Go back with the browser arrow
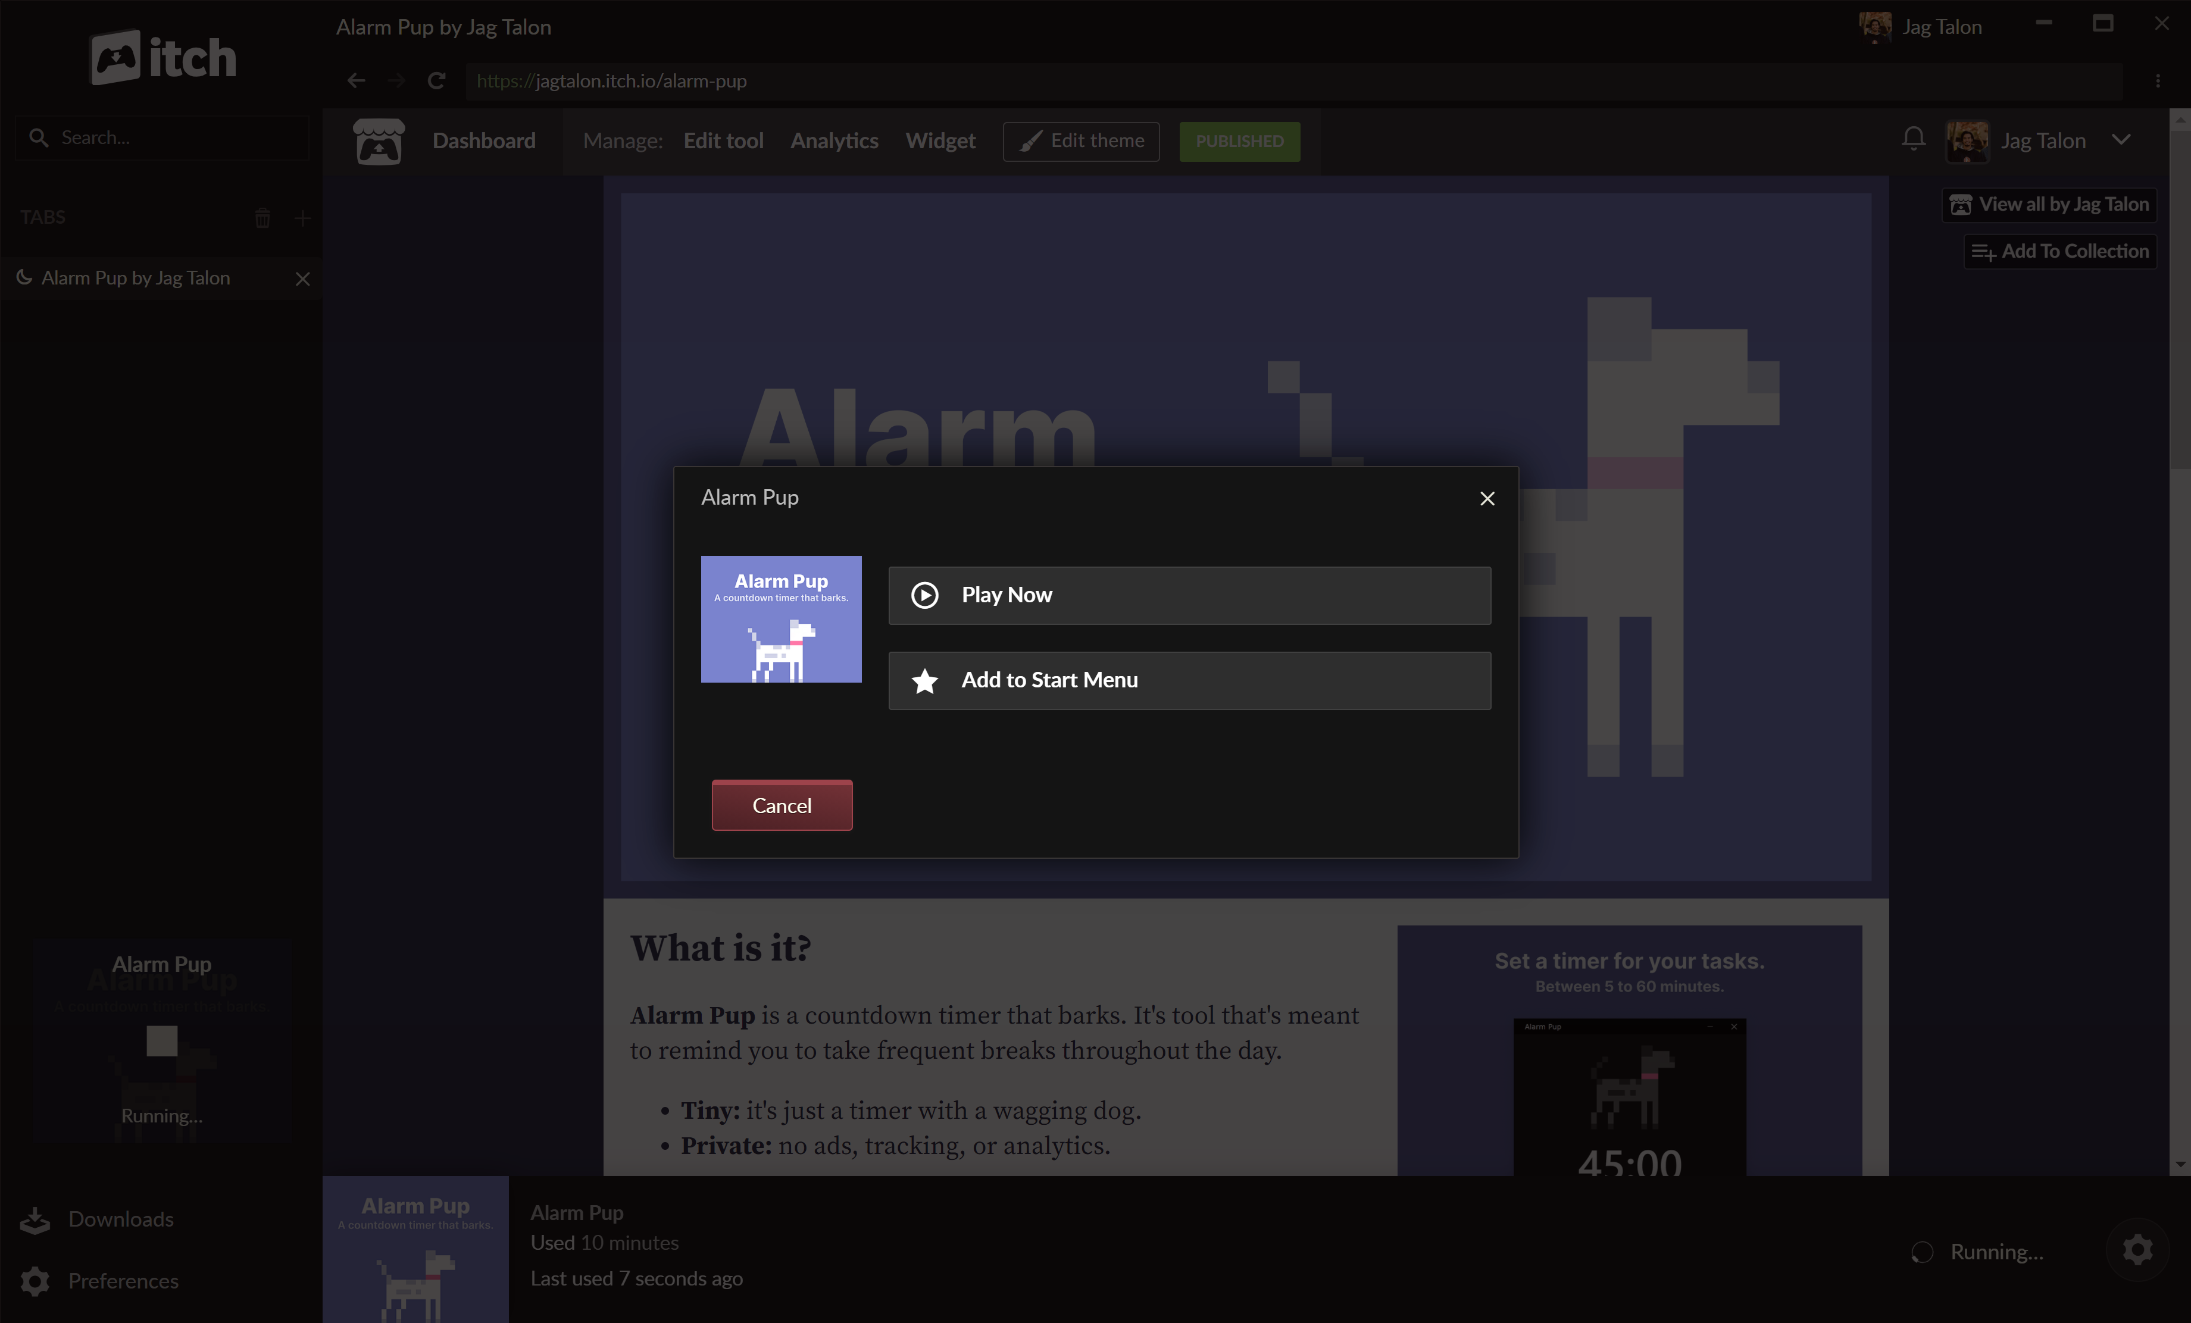The image size is (2191, 1323). coord(357,81)
